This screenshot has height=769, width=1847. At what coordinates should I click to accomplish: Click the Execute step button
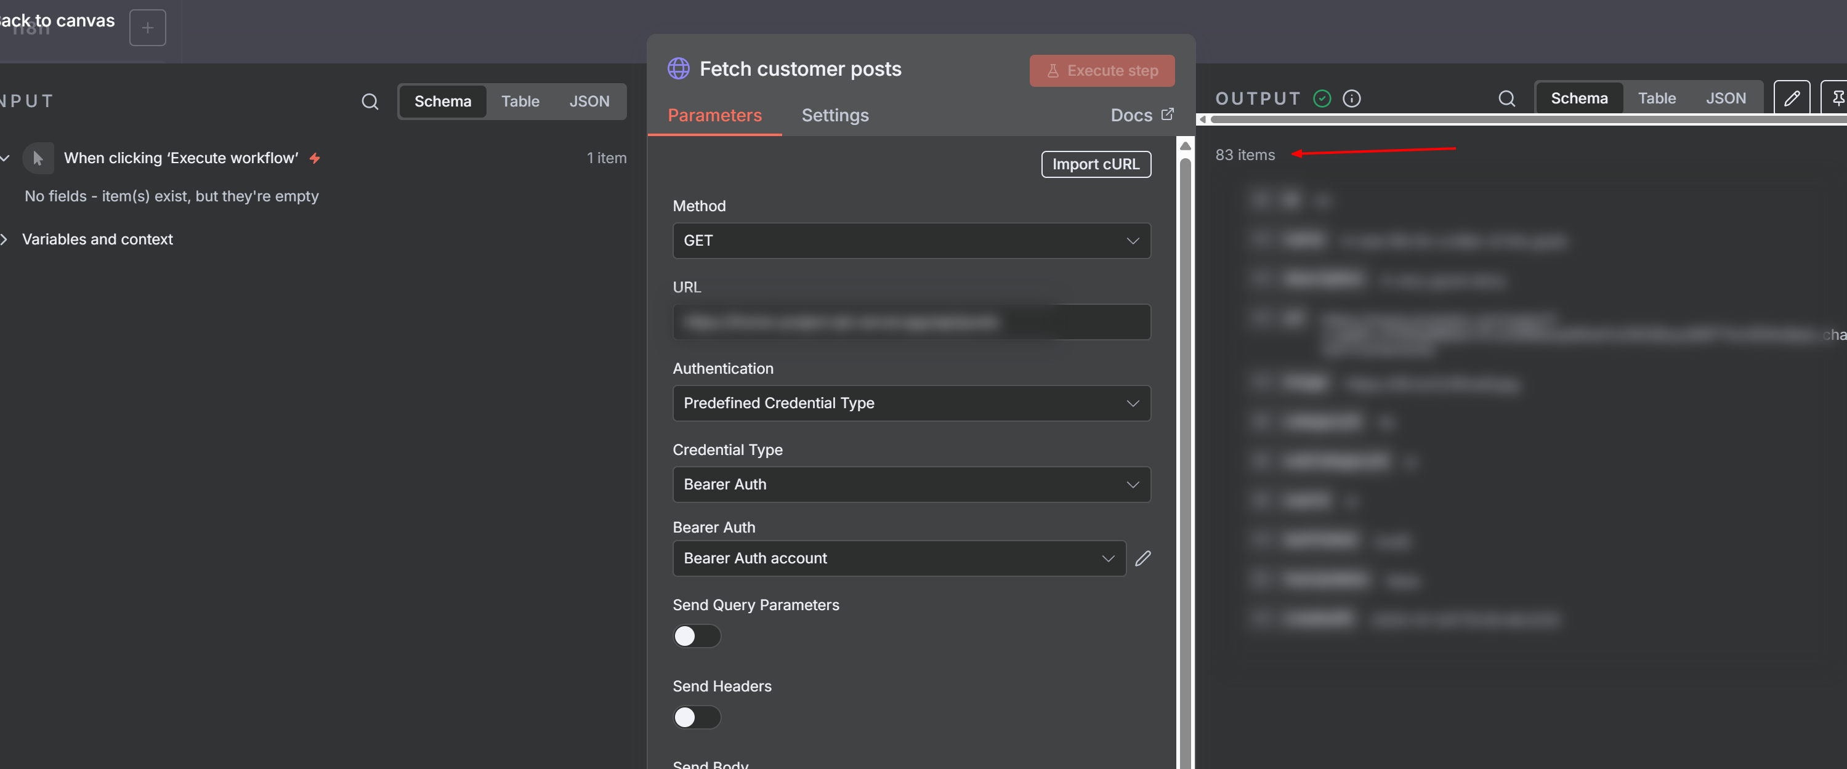pos(1102,71)
